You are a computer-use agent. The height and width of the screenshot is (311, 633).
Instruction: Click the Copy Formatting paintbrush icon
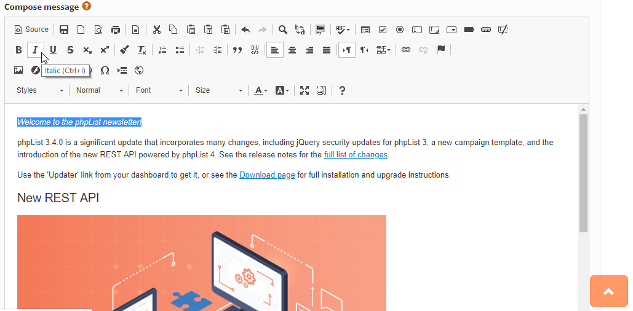(x=125, y=50)
